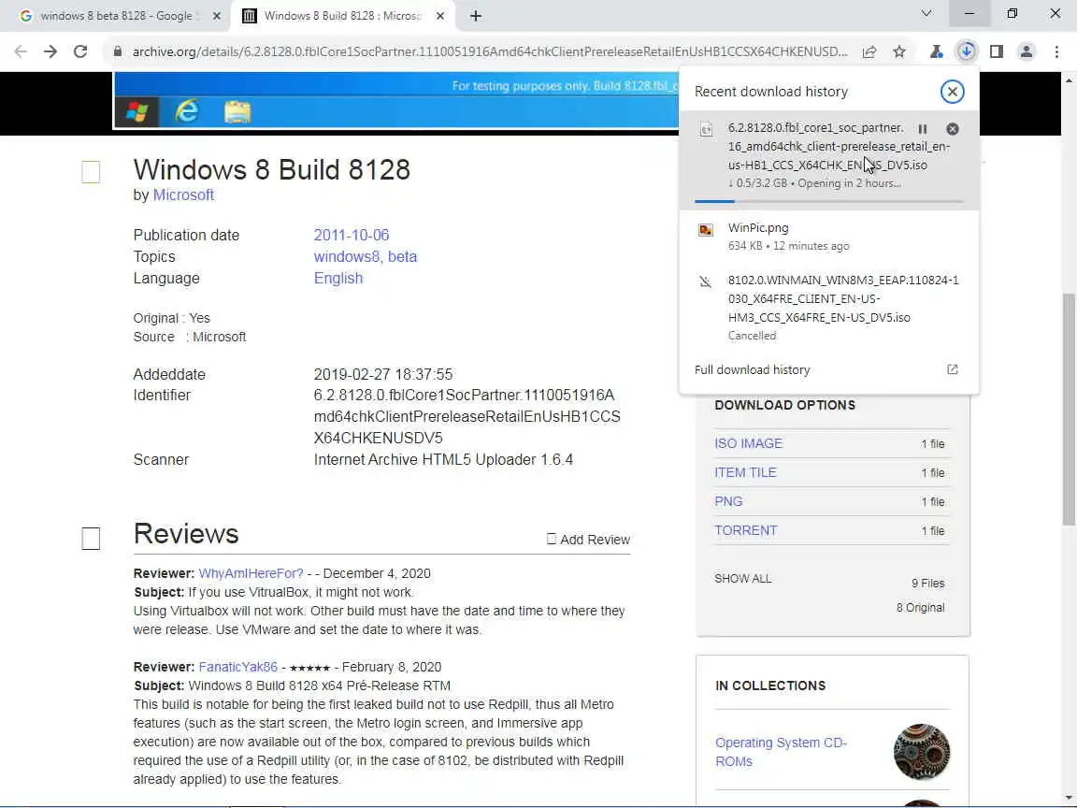Viewport: 1077px width, 808px height.
Task: Click the square icon beside Windows 8 Build 8128 title
Action: pos(91,172)
